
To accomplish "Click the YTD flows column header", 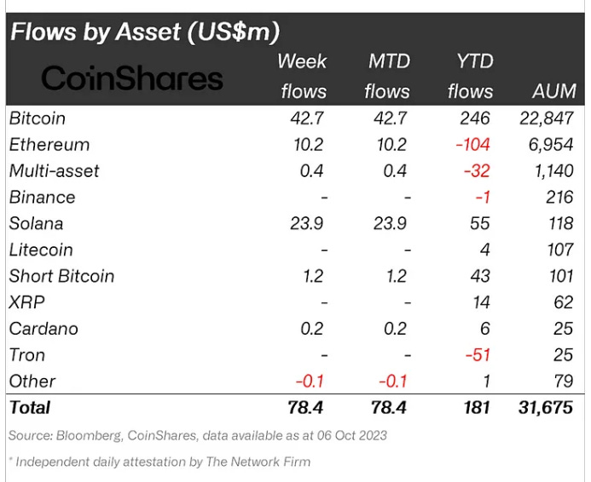I will (471, 77).
